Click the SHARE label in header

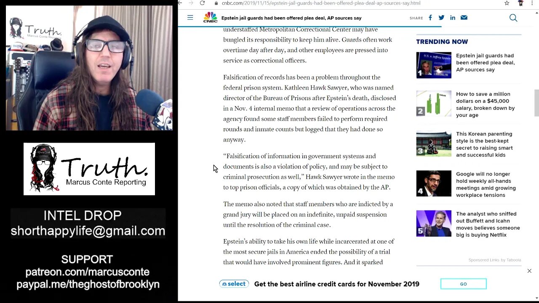pyautogui.click(x=416, y=18)
